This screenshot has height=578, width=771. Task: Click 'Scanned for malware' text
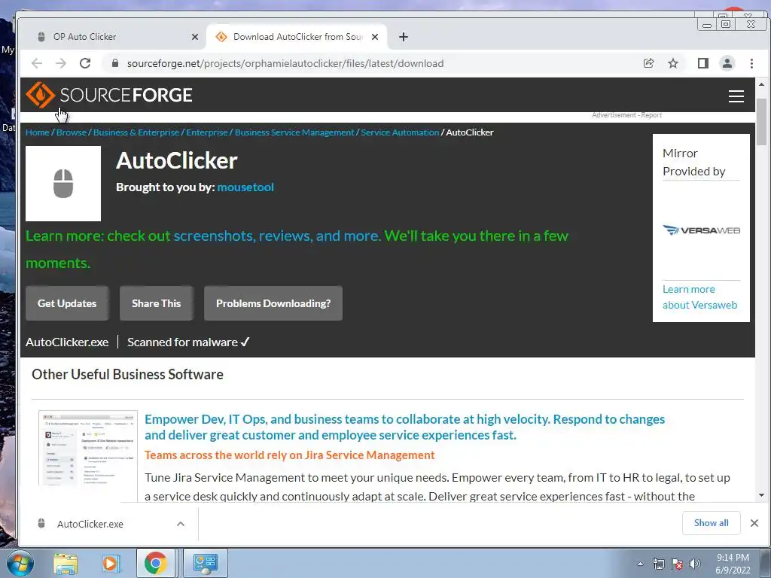182,342
